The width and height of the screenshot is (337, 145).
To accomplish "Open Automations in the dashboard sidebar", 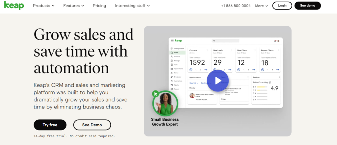I will coord(176,81).
